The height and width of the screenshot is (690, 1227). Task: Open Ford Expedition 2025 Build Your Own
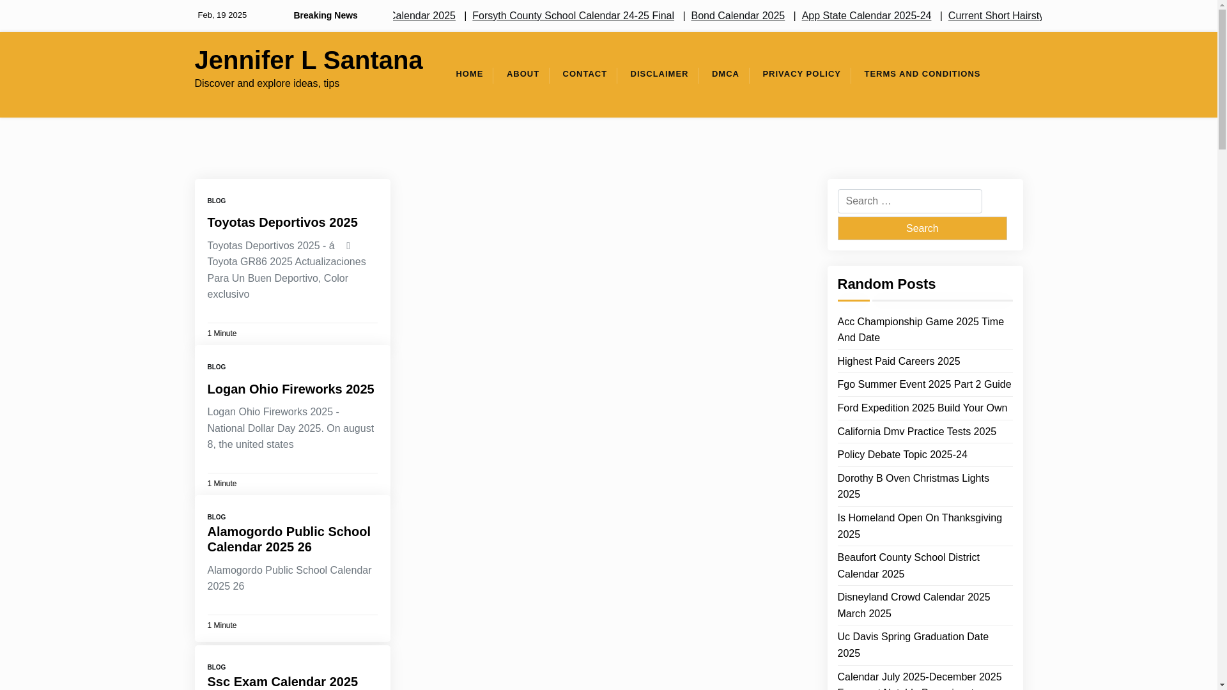[x=922, y=408]
